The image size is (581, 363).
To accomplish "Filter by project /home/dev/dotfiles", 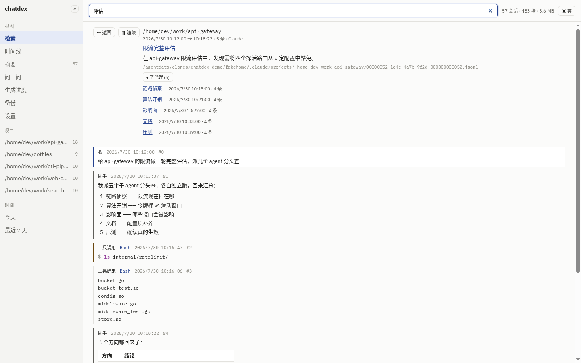I will pyautogui.click(x=41, y=154).
